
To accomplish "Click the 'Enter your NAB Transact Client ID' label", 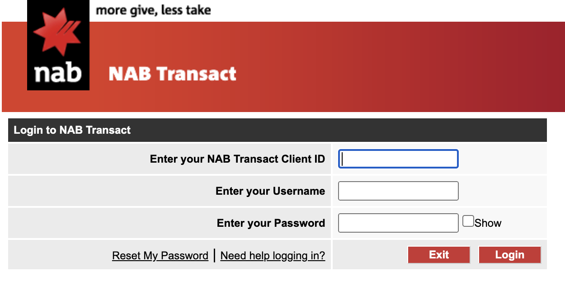I will coord(237,159).
